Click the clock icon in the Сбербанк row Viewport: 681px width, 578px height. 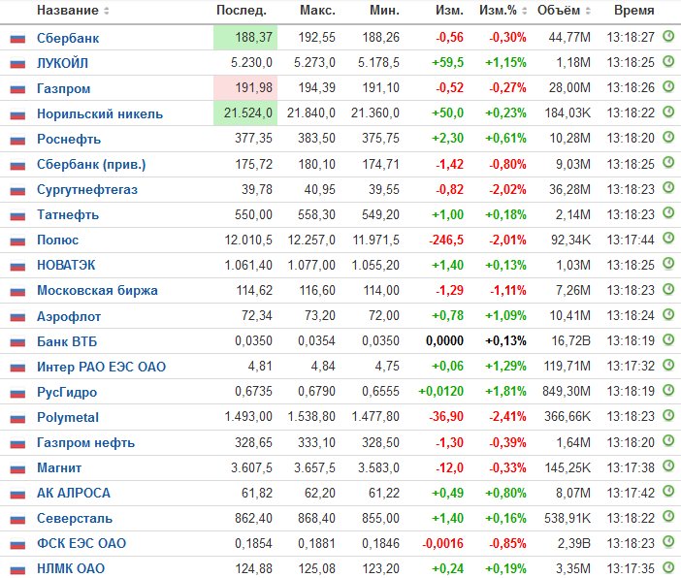pos(668,36)
